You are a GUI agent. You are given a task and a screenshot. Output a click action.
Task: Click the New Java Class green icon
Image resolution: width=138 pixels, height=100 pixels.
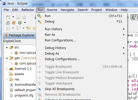pos(20,23)
